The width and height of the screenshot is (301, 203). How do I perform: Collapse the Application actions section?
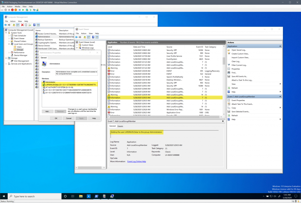(280, 46)
